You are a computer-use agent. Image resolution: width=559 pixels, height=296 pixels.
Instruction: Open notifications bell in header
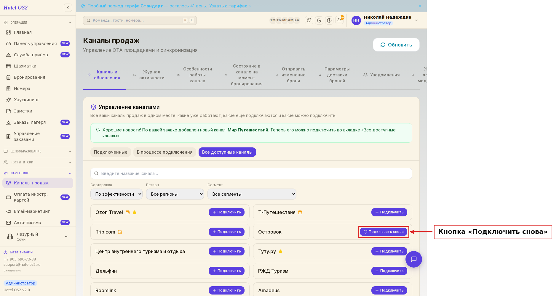(339, 20)
